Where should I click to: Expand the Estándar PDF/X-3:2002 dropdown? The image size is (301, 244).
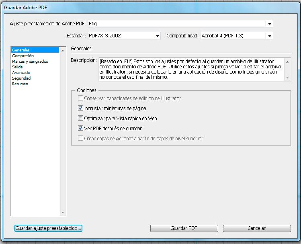point(156,36)
